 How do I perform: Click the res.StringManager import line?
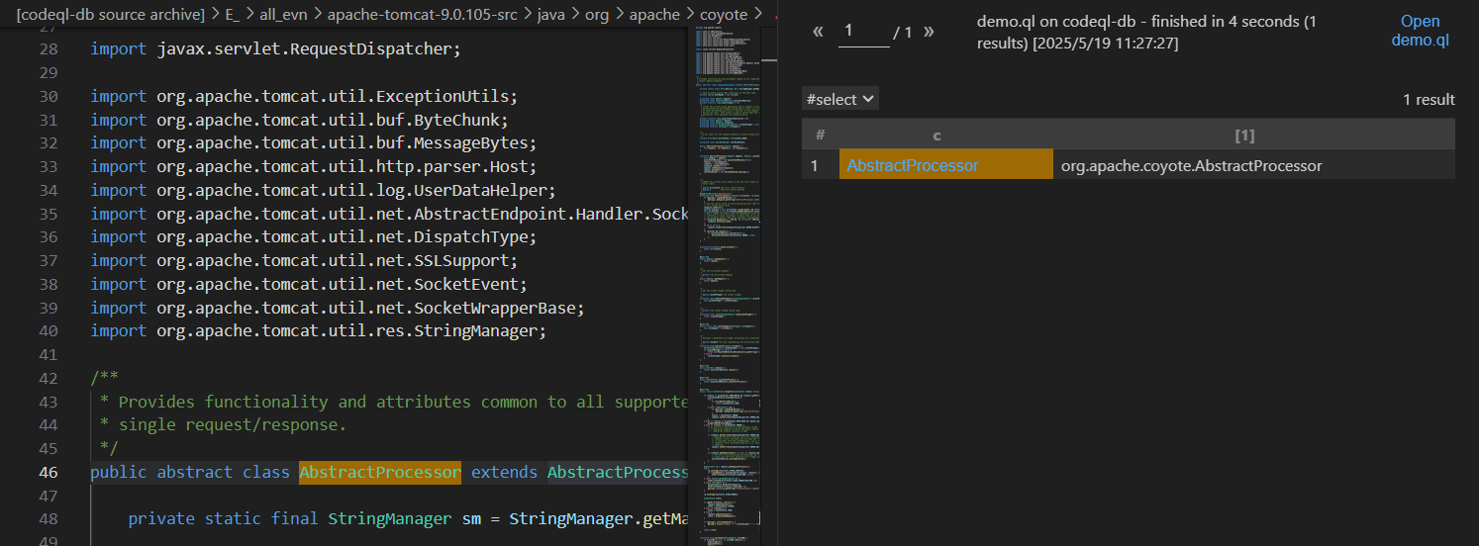click(318, 331)
